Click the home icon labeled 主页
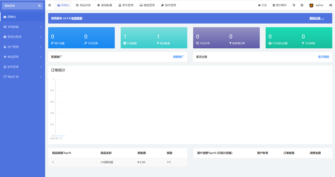 pos(259,5)
